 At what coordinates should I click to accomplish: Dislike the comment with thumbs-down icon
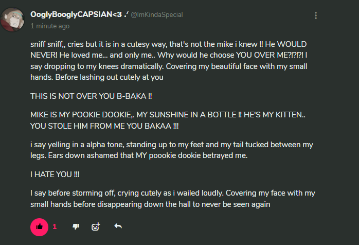(x=76, y=226)
